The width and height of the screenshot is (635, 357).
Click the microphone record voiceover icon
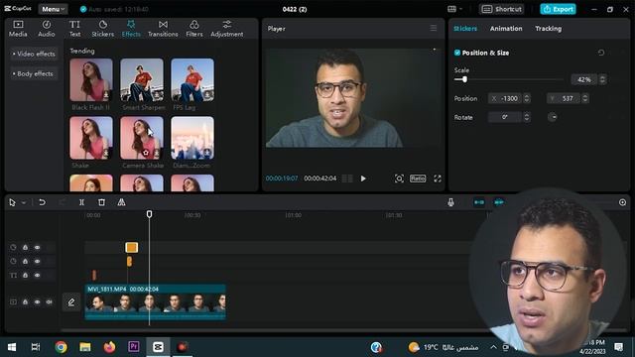coord(450,202)
